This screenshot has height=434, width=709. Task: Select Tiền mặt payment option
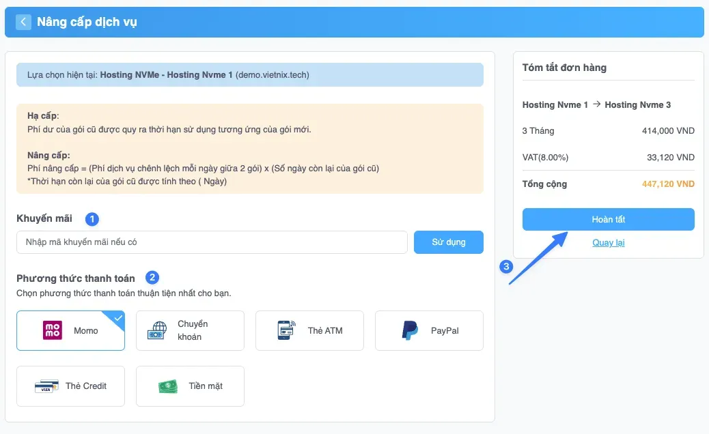click(190, 386)
